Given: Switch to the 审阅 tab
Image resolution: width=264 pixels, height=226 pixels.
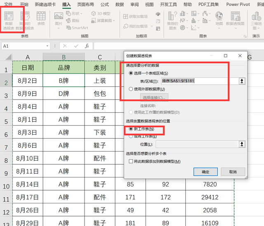Looking at the screenshot, I should [134, 5].
